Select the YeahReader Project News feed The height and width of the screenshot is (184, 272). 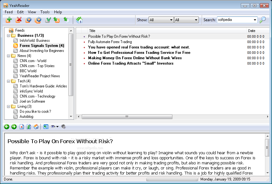click(40, 76)
